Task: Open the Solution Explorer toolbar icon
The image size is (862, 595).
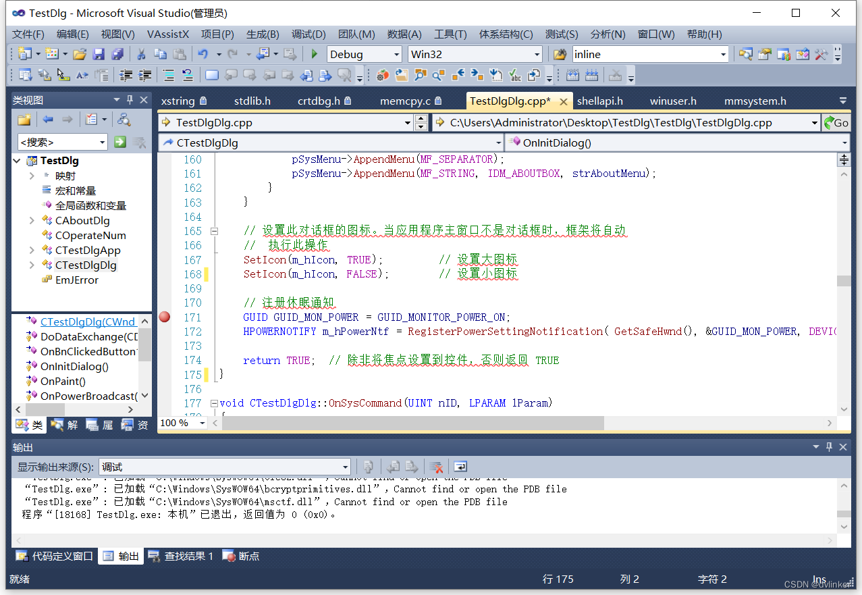Action: pyautogui.click(x=746, y=54)
